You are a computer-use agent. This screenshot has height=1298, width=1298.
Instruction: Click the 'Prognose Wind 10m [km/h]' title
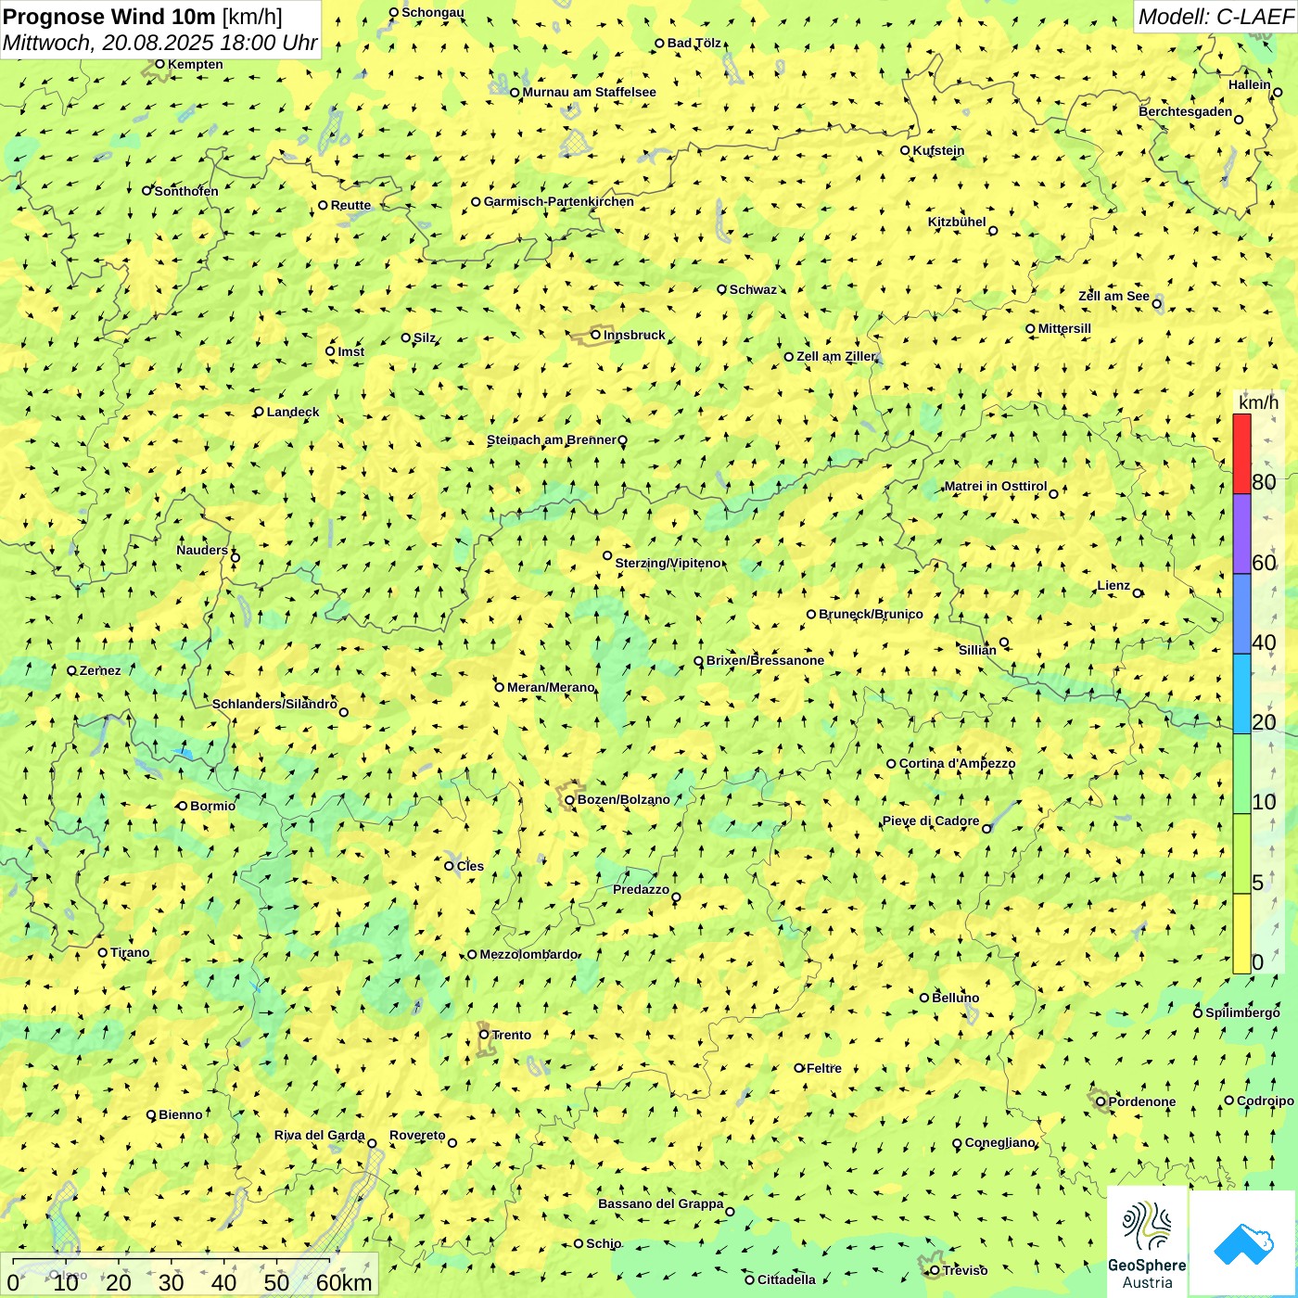click(x=143, y=16)
